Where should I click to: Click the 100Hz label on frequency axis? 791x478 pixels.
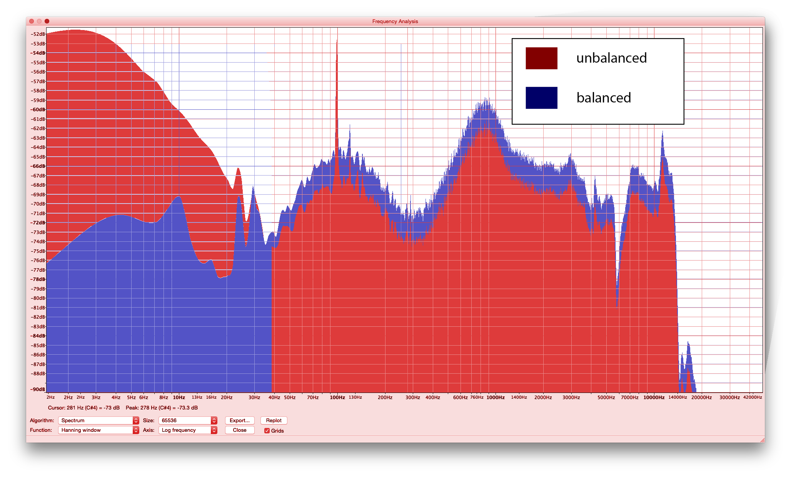(x=337, y=397)
